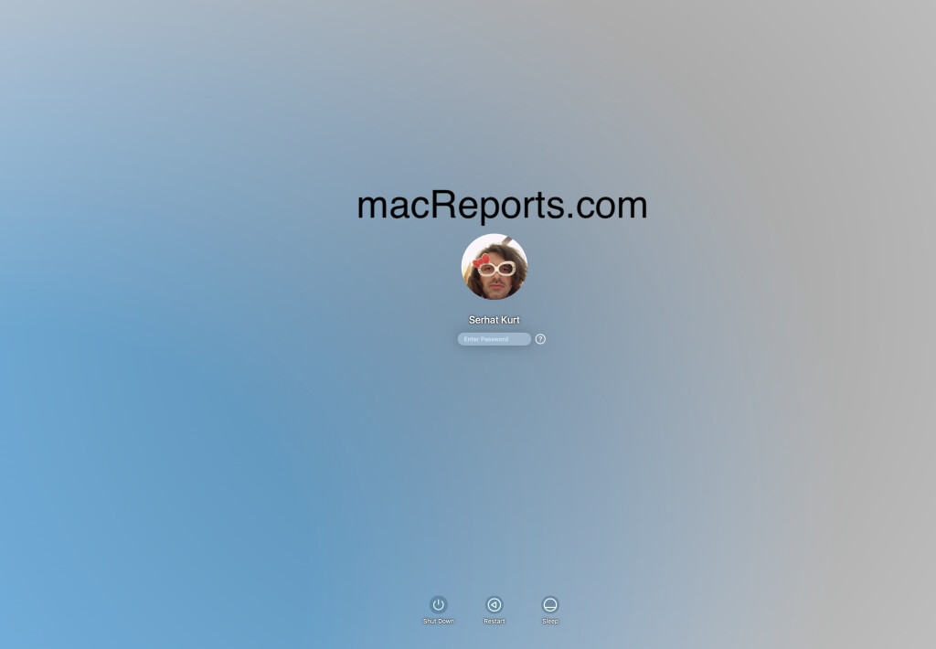Image resolution: width=936 pixels, height=649 pixels.
Task: Click the Shut Down power icon
Action: 439,604
